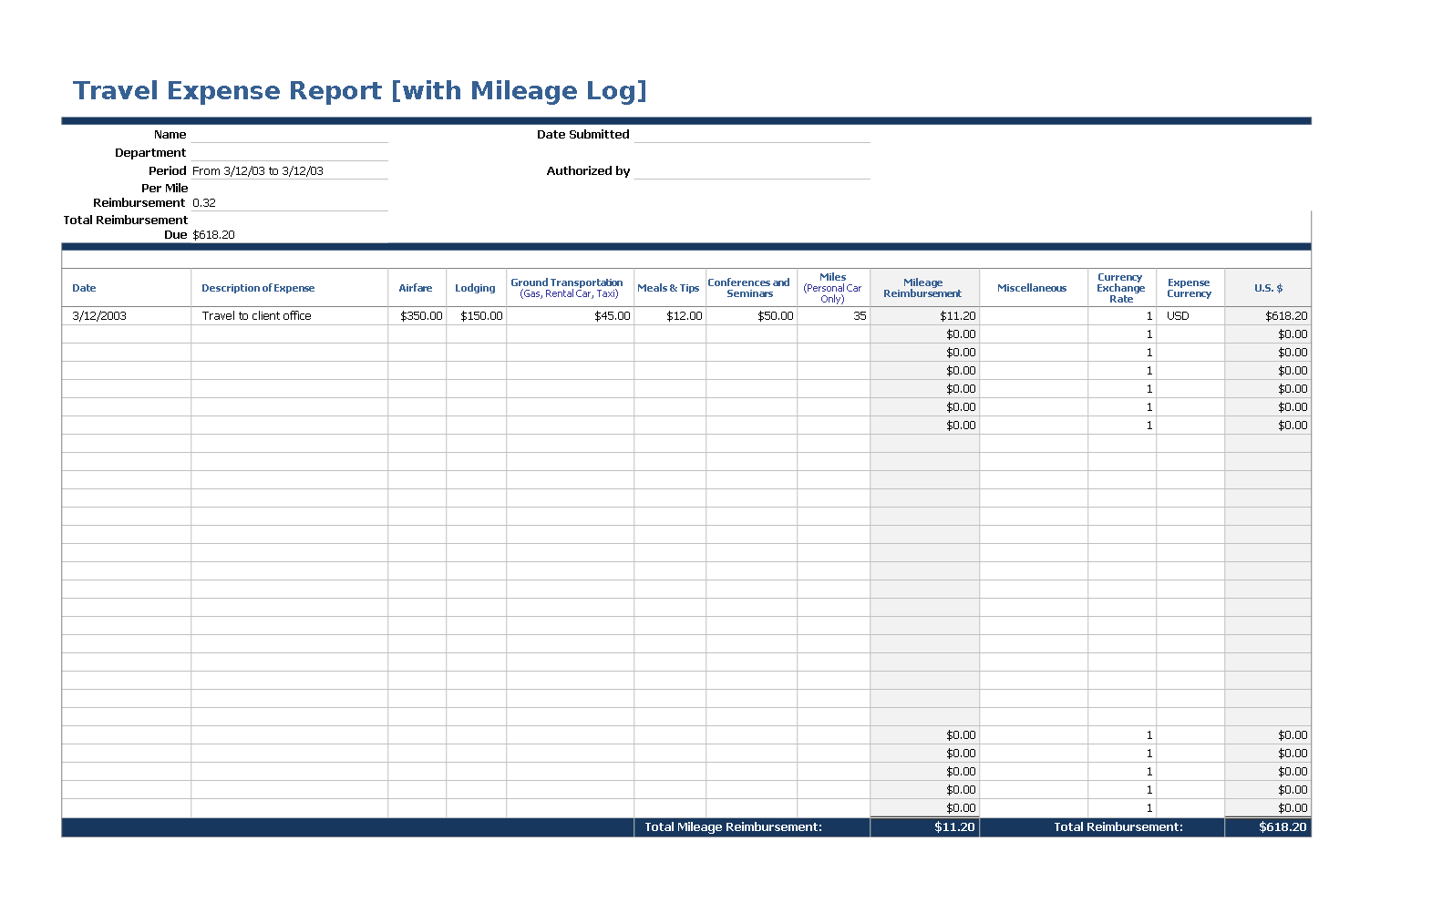1432x903 pixels.
Task: Select the USD currency cell
Action: pos(1190,316)
